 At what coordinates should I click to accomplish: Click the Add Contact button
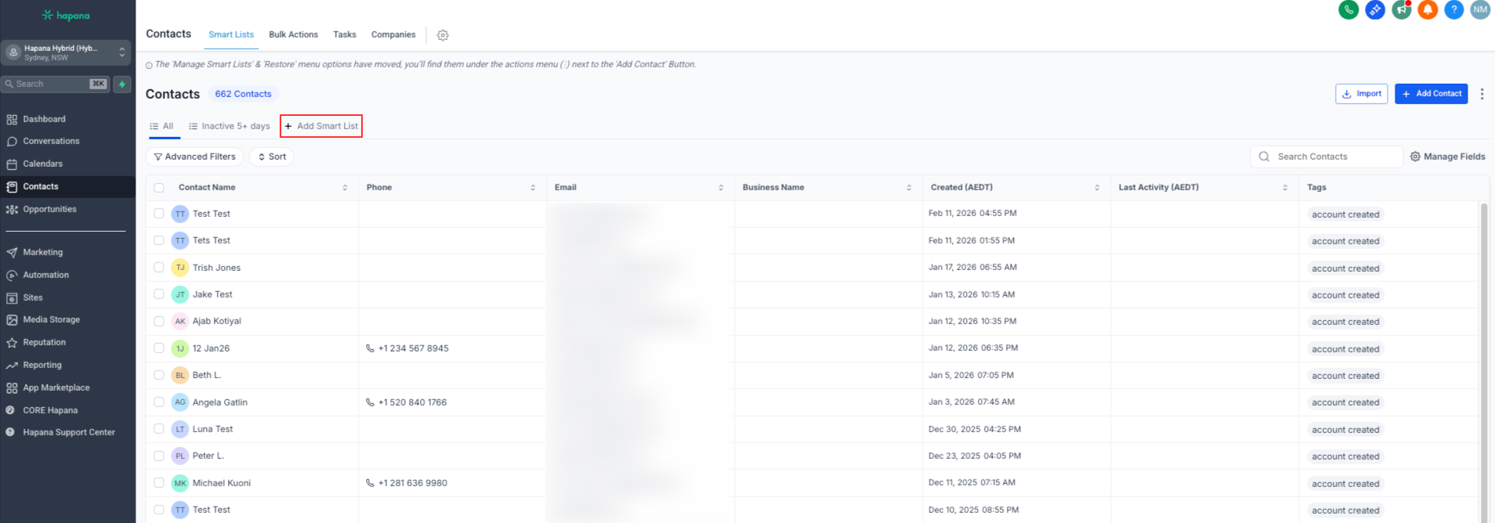coord(1431,94)
